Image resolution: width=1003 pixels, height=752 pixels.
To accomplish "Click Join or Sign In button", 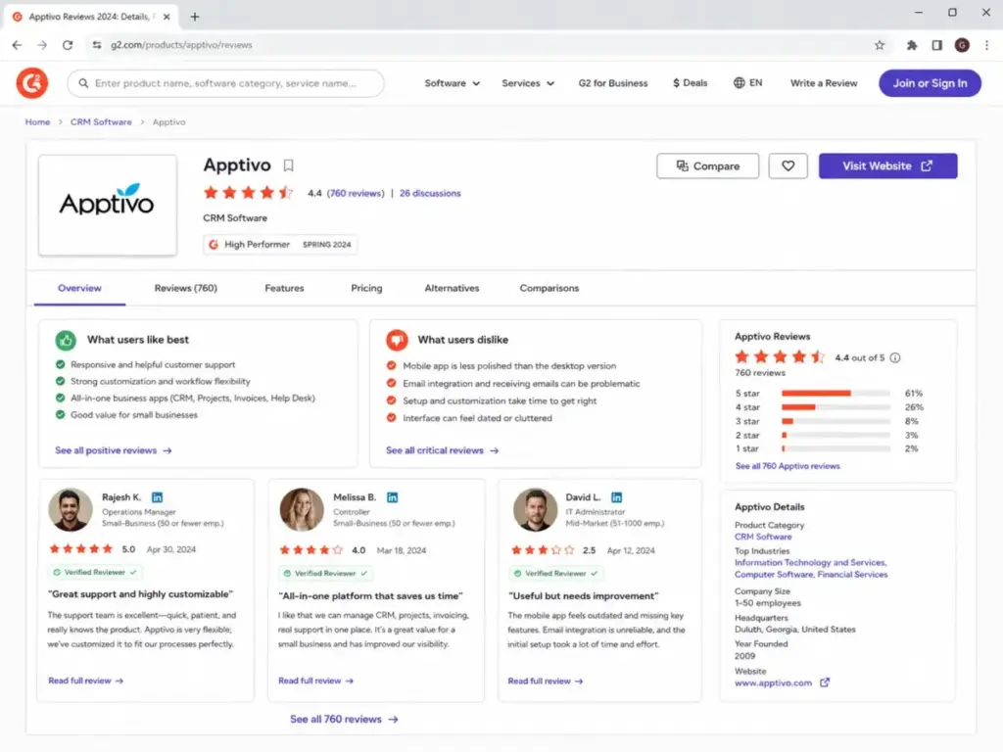I will pos(930,83).
